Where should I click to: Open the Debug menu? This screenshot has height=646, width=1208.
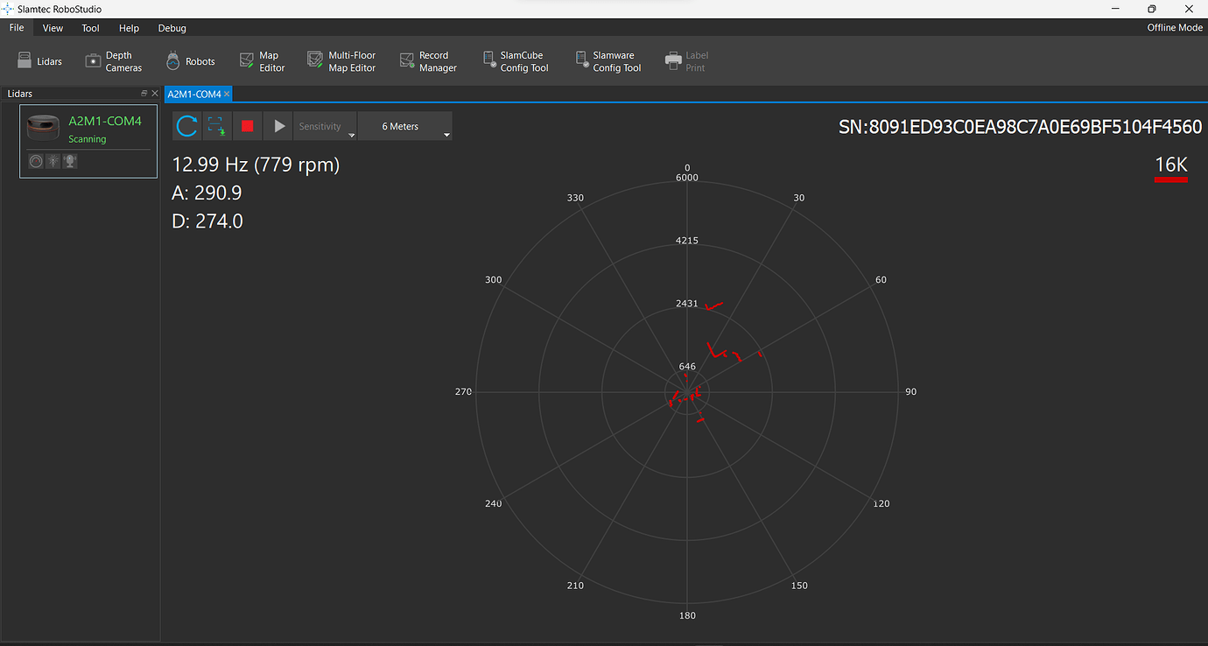point(172,27)
